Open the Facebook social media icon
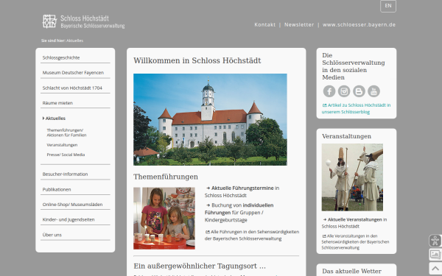 pyautogui.click(x=329, y=91)
